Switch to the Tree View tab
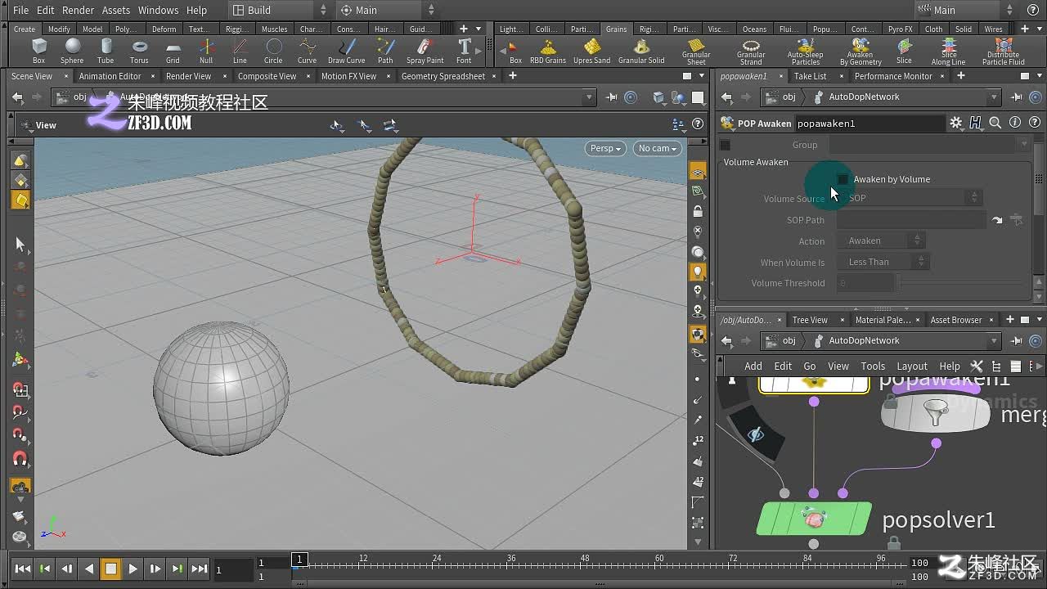Viewport: 1047px width, 589px height. [x=810, y=320]
